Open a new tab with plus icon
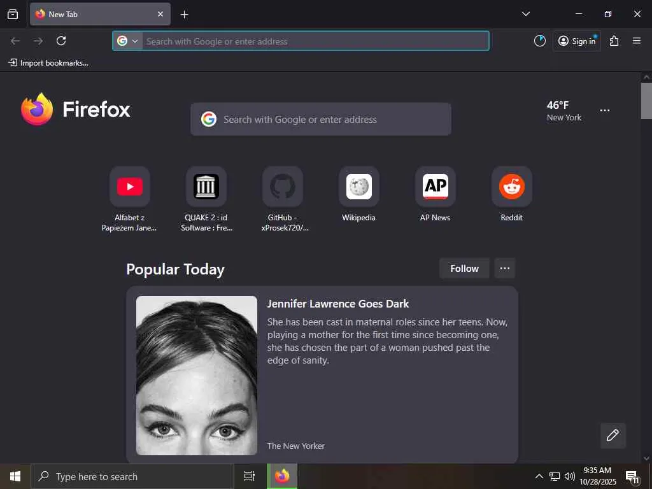The height and width of the screenshot is (489, 652). [184, 15]
